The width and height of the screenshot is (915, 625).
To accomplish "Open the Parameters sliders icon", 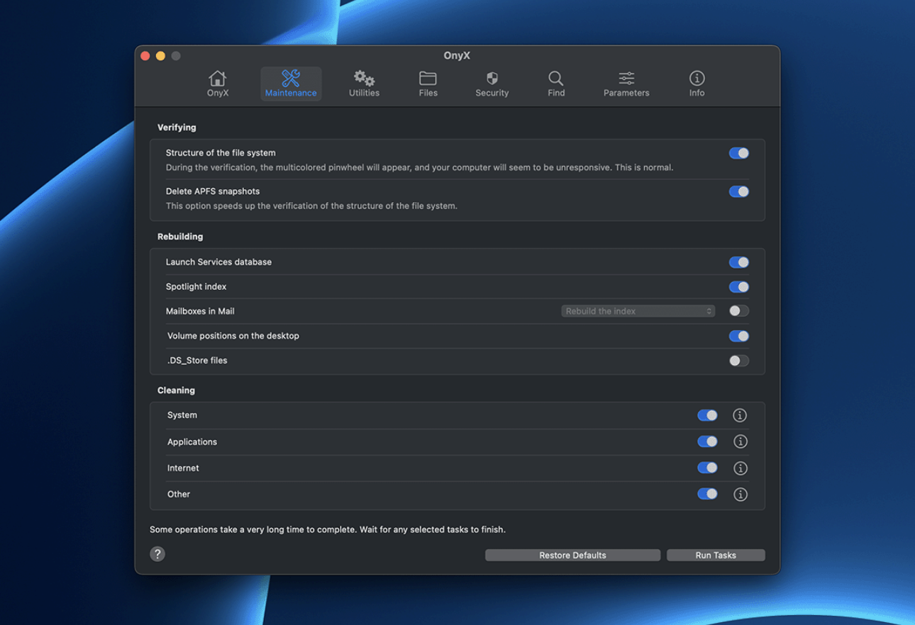I will point(626,84).
